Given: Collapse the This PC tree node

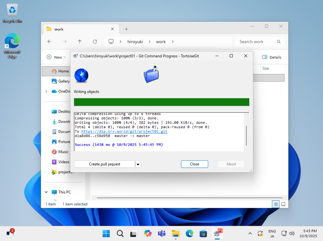Looking at the screenshot, I should point(46,192).
